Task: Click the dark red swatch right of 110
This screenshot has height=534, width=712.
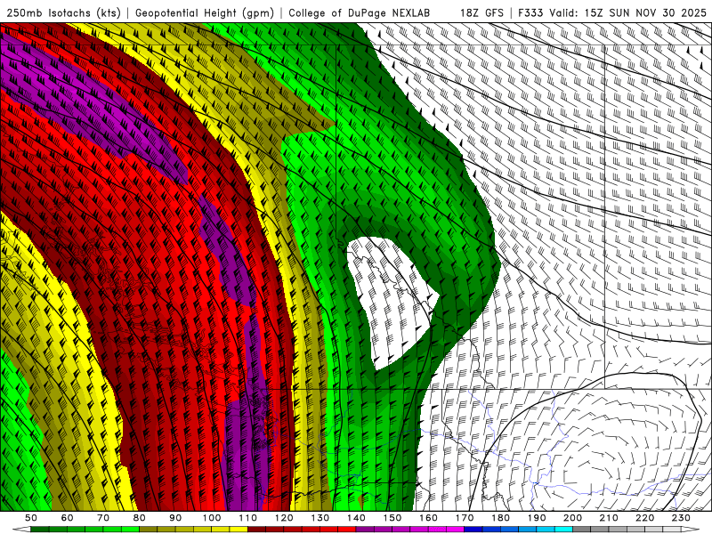Action: coord(256,530)
